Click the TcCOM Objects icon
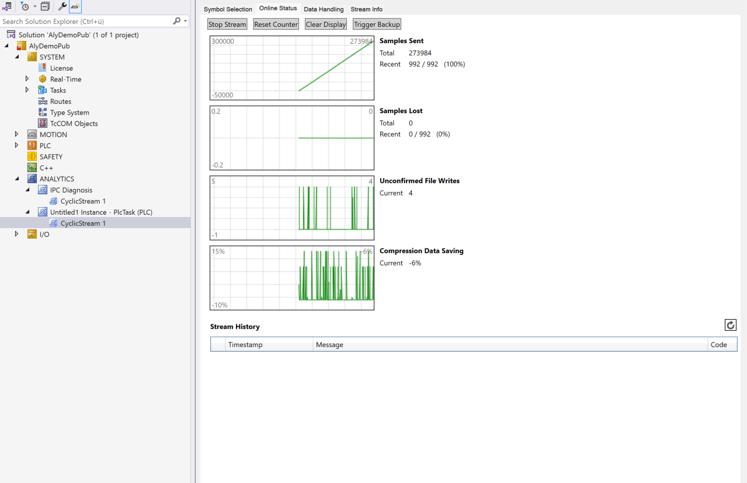747x483 pixels. pos(43,124)
